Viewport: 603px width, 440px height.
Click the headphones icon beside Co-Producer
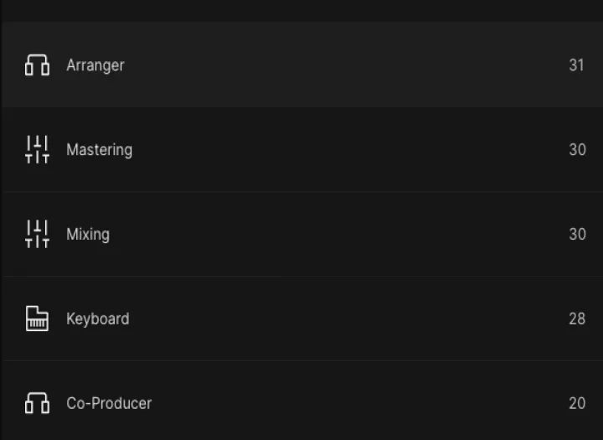point(37,403)
